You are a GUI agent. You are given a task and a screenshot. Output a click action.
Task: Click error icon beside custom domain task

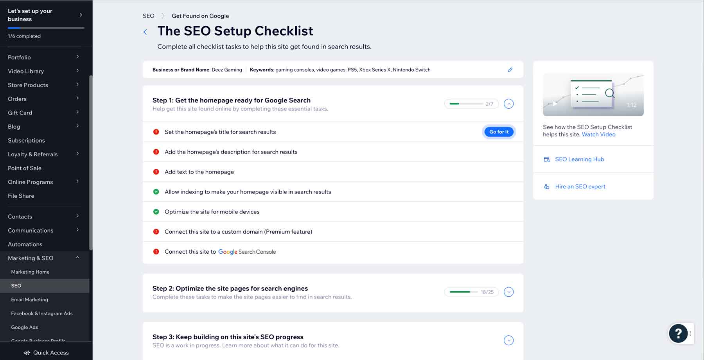(156, 231)
